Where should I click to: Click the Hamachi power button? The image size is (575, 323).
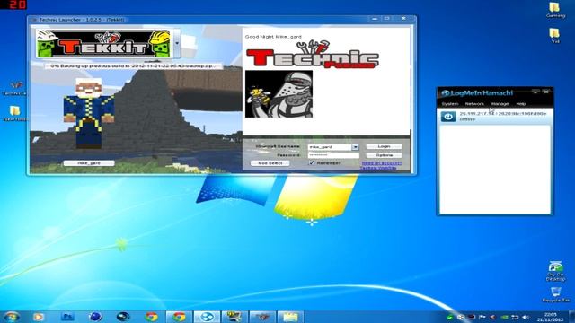(448, 117)
